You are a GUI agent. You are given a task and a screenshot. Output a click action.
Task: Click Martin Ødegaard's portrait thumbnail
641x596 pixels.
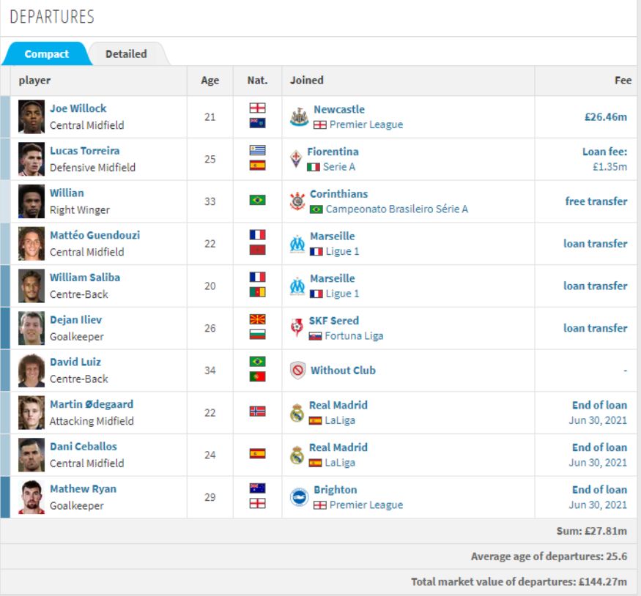click(x=32, y=412)
